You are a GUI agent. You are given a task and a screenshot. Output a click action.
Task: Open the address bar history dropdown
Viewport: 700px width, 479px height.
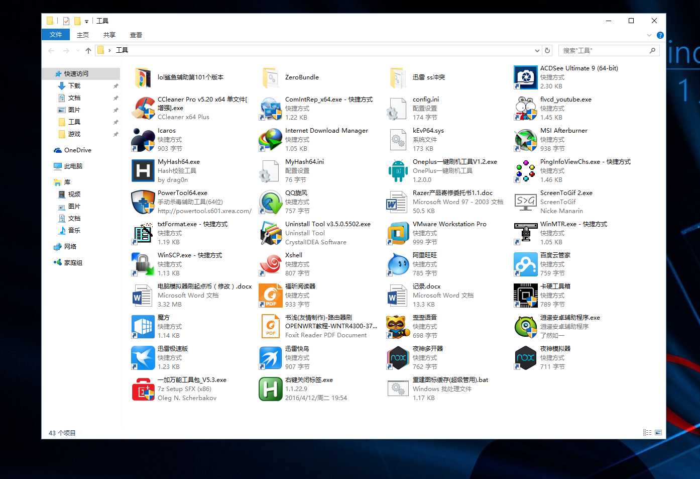tap(537, 50)
